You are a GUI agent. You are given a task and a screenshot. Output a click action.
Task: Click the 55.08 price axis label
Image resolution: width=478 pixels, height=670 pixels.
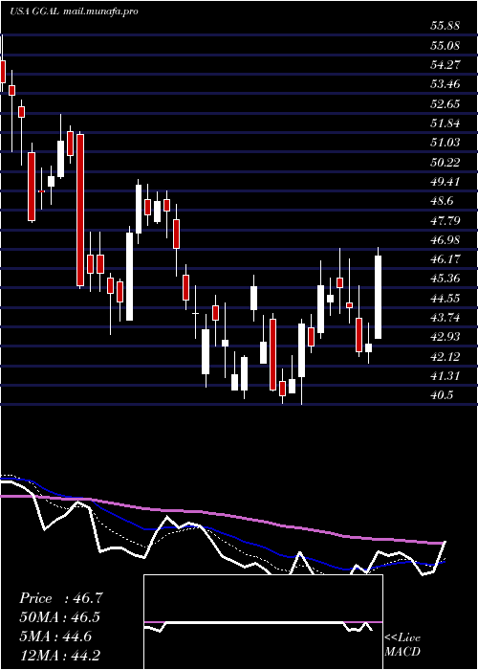(x=445, y=45)
